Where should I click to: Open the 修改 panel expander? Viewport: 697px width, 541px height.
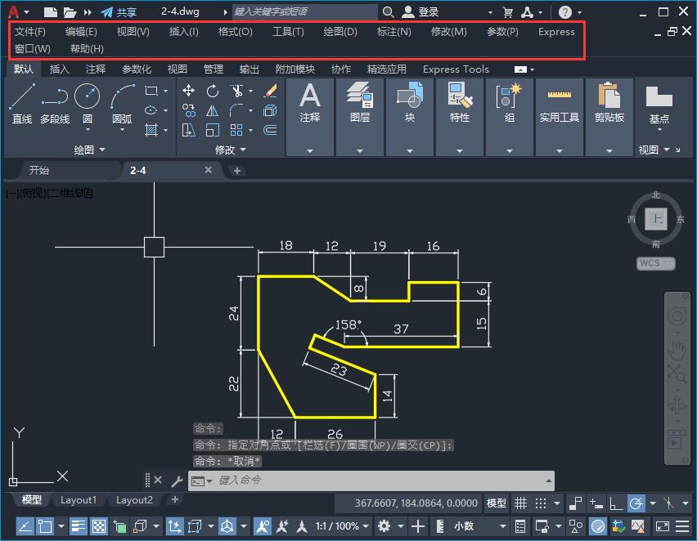tap(242, 149)
